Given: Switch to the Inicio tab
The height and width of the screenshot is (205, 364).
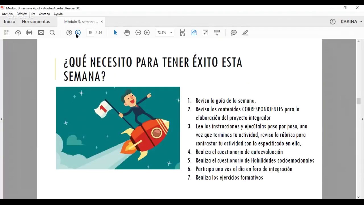Looking at the screenshot, I should click(x=9, y=22).
